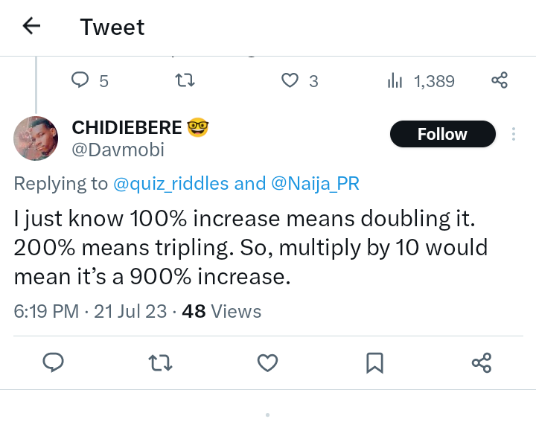View analytics showing 1,389 views
Image resolution: width=536 pixels, height=448 pixels.
click(x=421, y=80)
